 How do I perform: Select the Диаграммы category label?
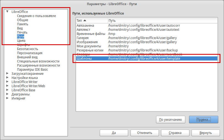click(x=21, y=94)
